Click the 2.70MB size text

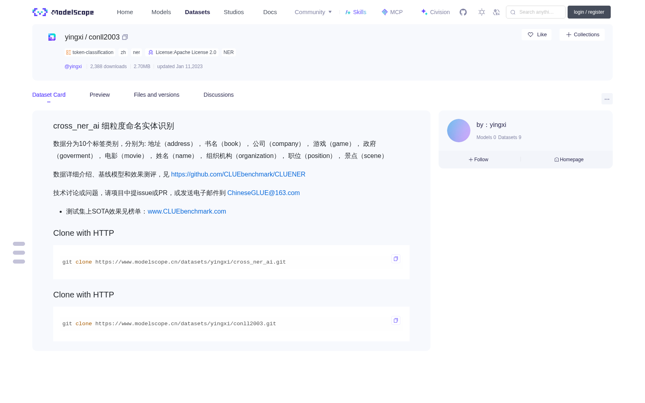[142, 66]
